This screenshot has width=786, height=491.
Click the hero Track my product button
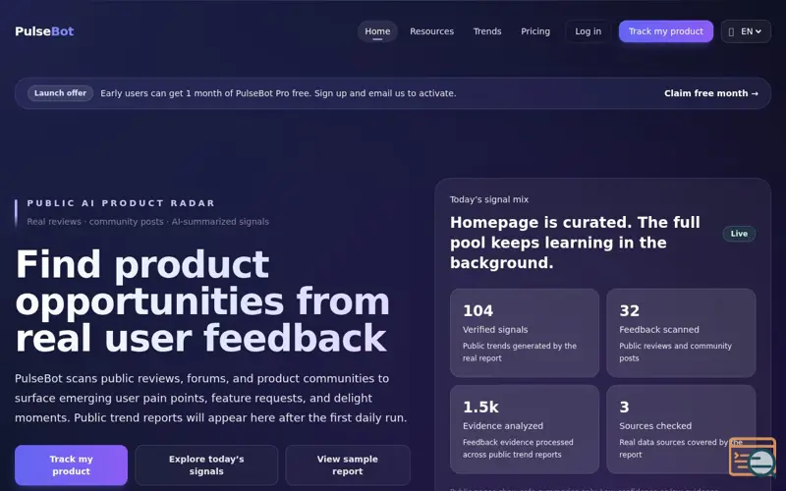(x=71, y=464)
